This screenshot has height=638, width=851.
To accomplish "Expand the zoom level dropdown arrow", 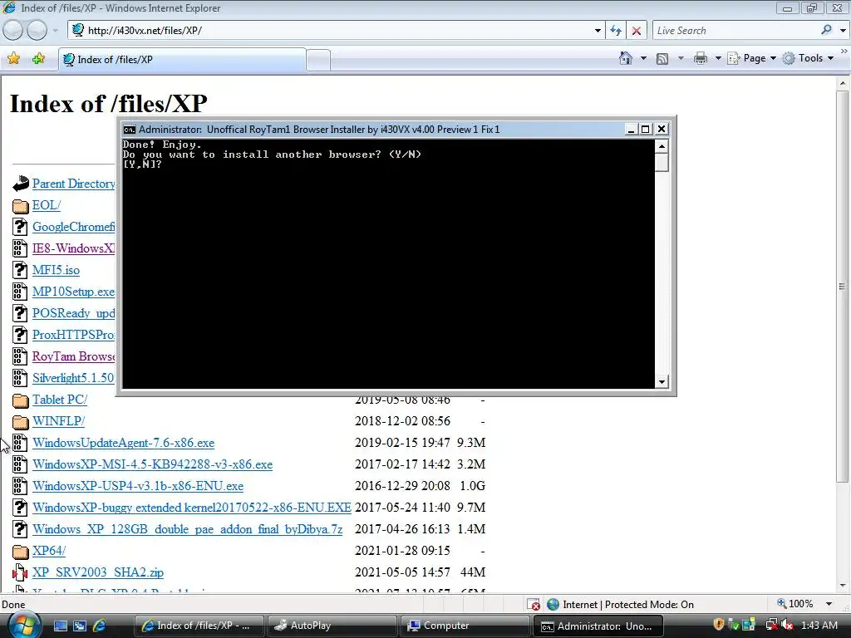I will 829,604.
